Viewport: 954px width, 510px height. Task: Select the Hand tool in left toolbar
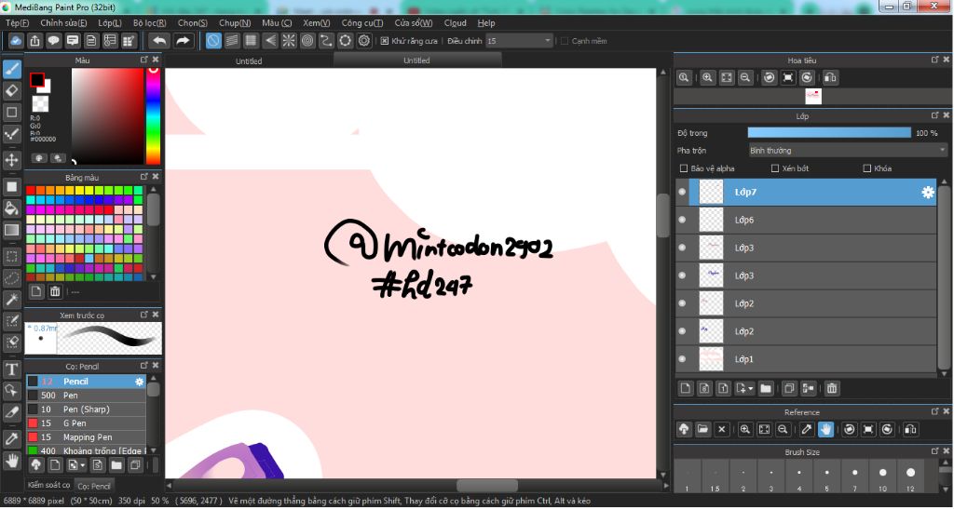coord(11,460)
